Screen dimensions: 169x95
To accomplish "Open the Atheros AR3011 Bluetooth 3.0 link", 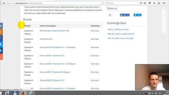I will [x=52, y=56].
